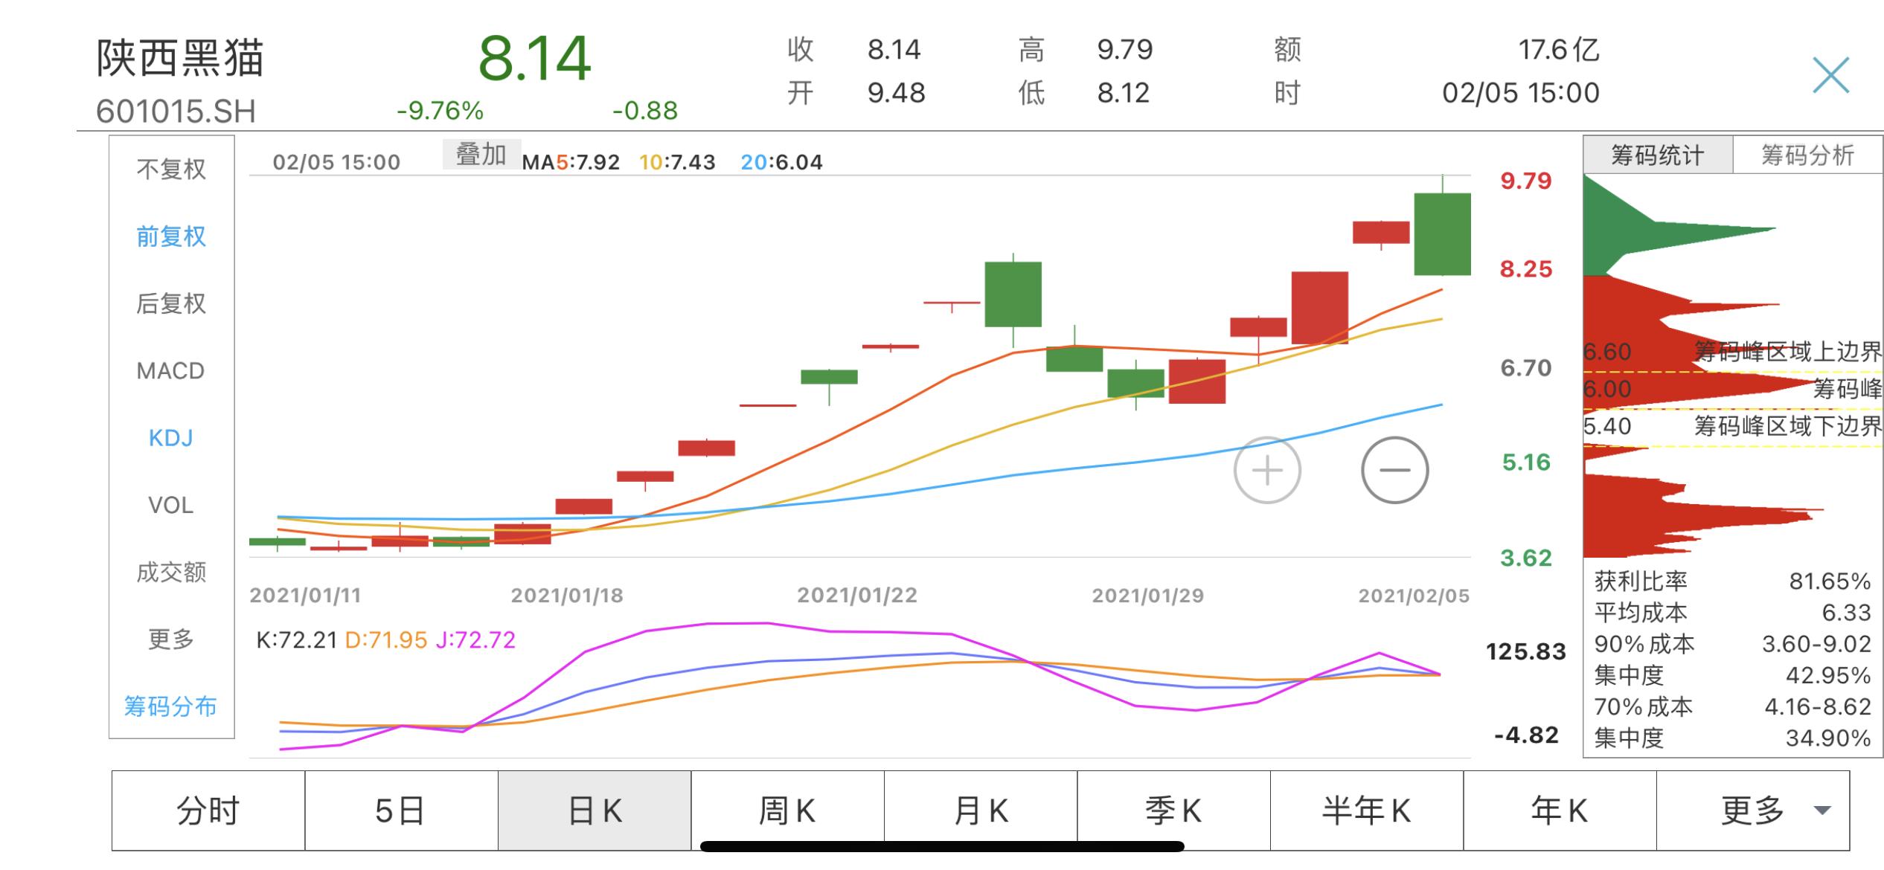Viewport: 1884px width, 870px height.
Task: Switch indicator to KDJ
Action: pos(171,438)
